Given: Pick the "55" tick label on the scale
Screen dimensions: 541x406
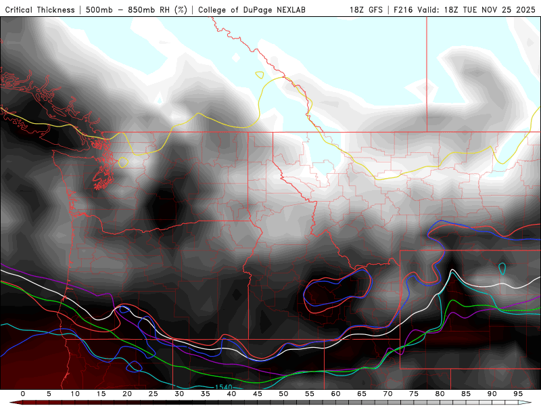Looking at the screenshot, I should (310, 394).
